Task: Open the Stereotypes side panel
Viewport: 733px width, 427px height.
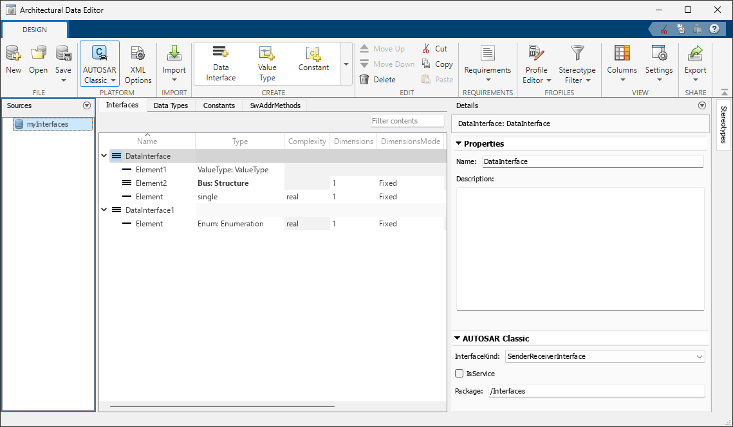Action: click(x=723, y=124)
